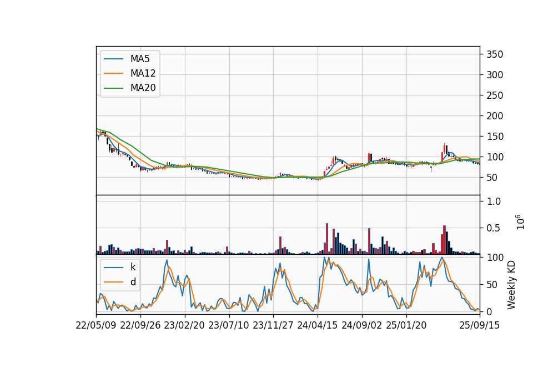The width and height of the screenshot is (533, 383).
Task: Click the k legend label in KD panel
Action: click(133, 267)
